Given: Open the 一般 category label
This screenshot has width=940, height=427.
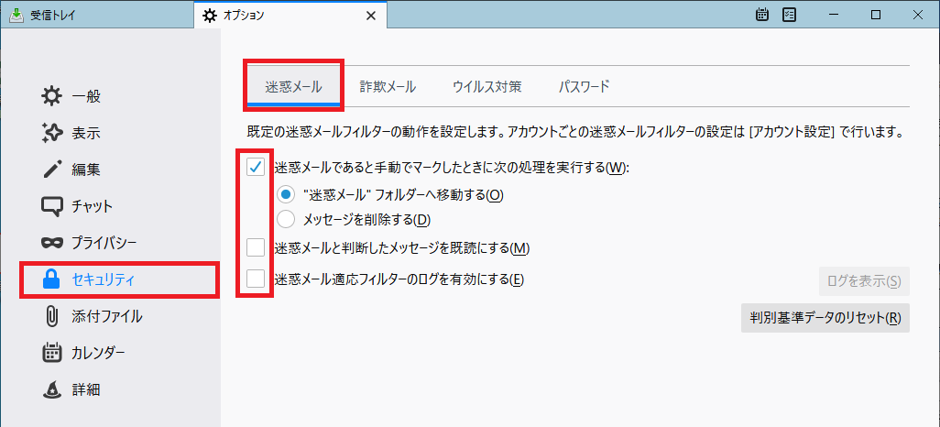Looking at the screenshot, I should (86, 96).
